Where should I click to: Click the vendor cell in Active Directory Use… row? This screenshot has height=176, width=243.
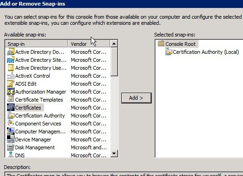[88, 68]
